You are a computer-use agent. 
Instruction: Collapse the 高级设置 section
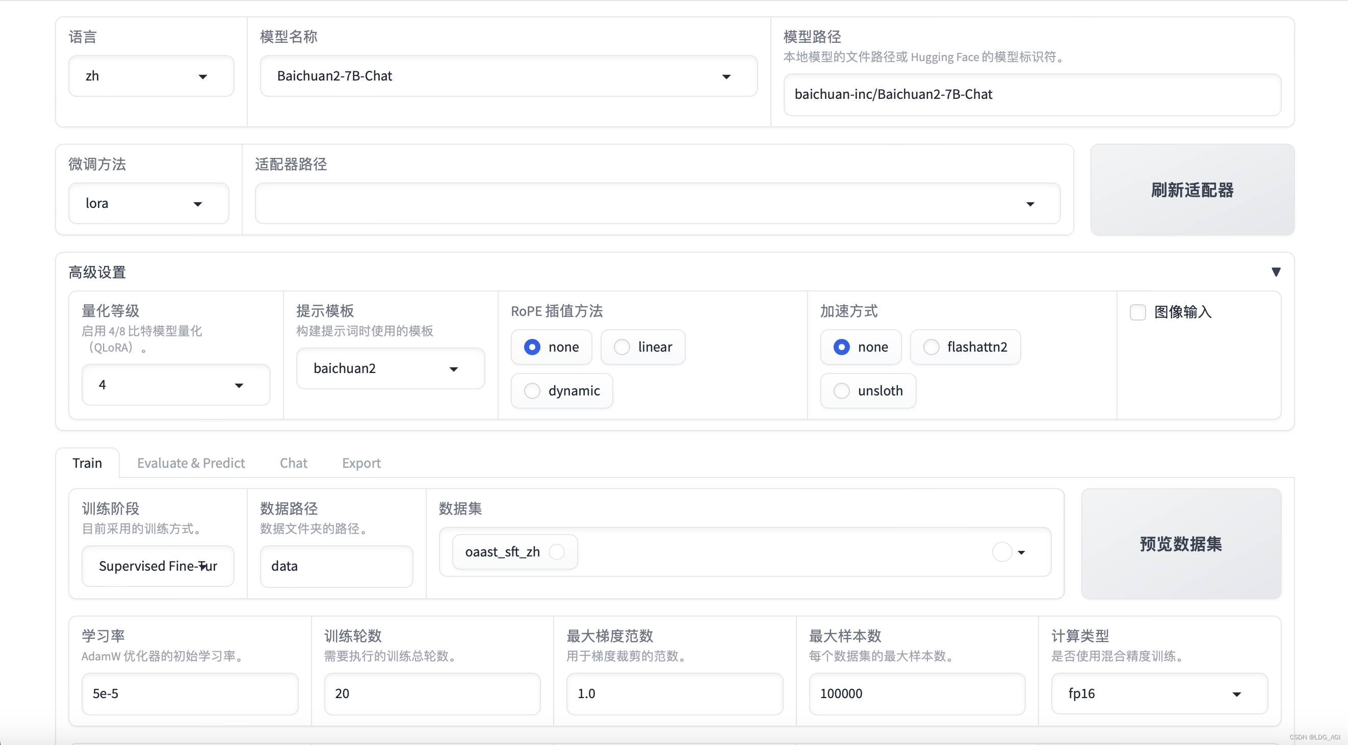1276,272
